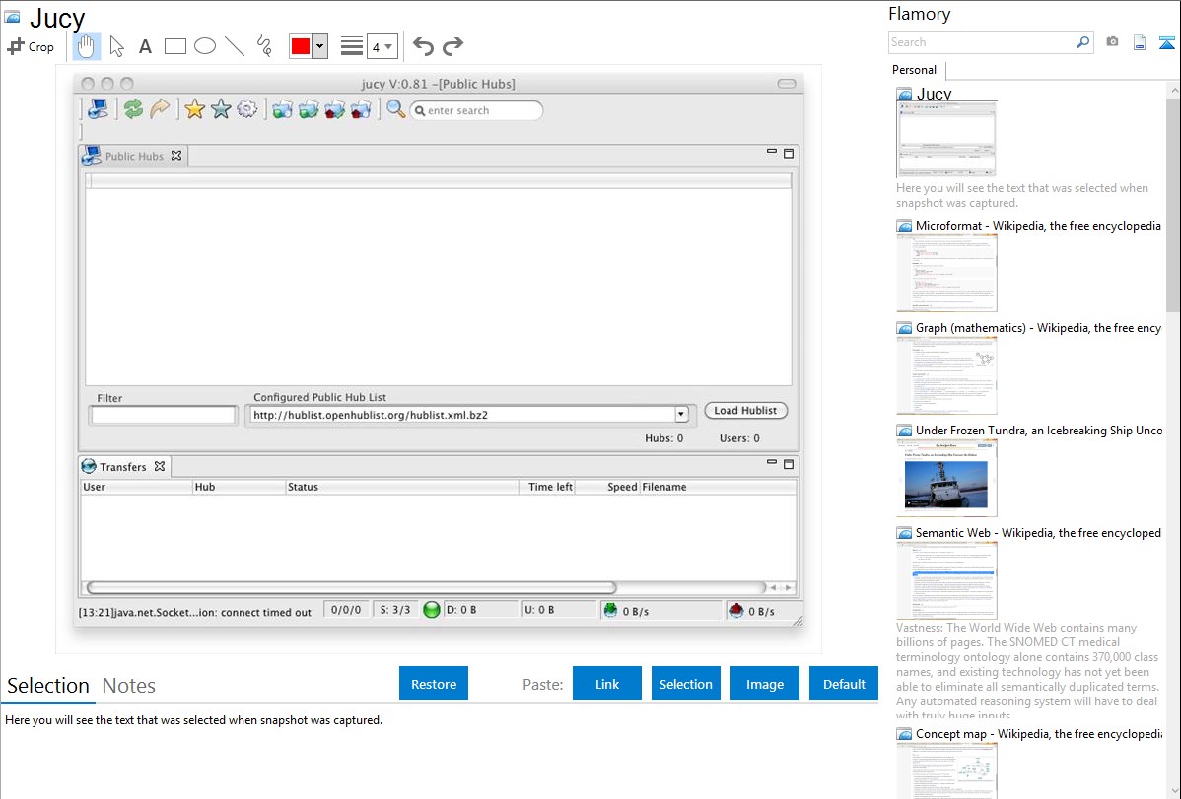Choose the freehand squiggle drawing tool
The image size is (1181, 799).
264,46
